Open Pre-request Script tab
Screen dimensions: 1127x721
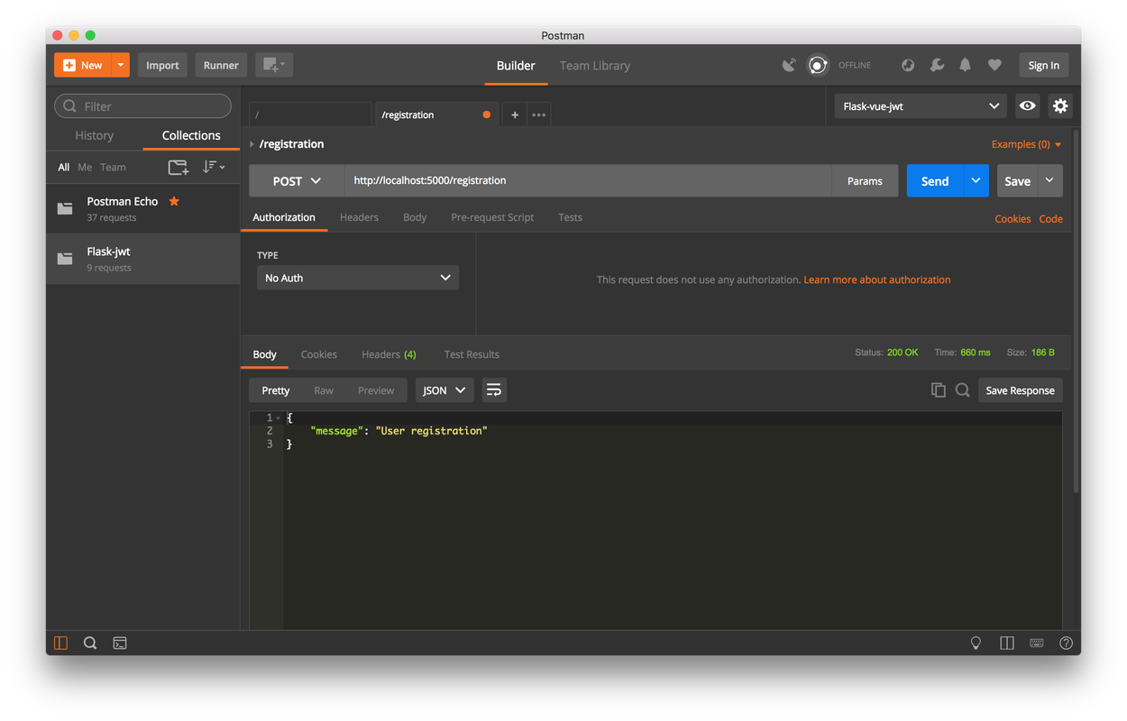(492, 217)
